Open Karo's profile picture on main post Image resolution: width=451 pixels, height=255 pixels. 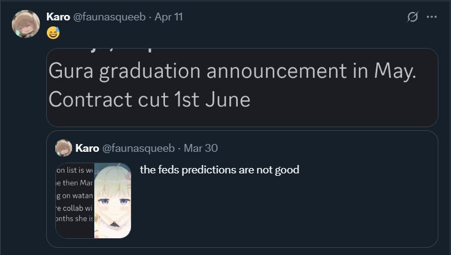(26, 24)
